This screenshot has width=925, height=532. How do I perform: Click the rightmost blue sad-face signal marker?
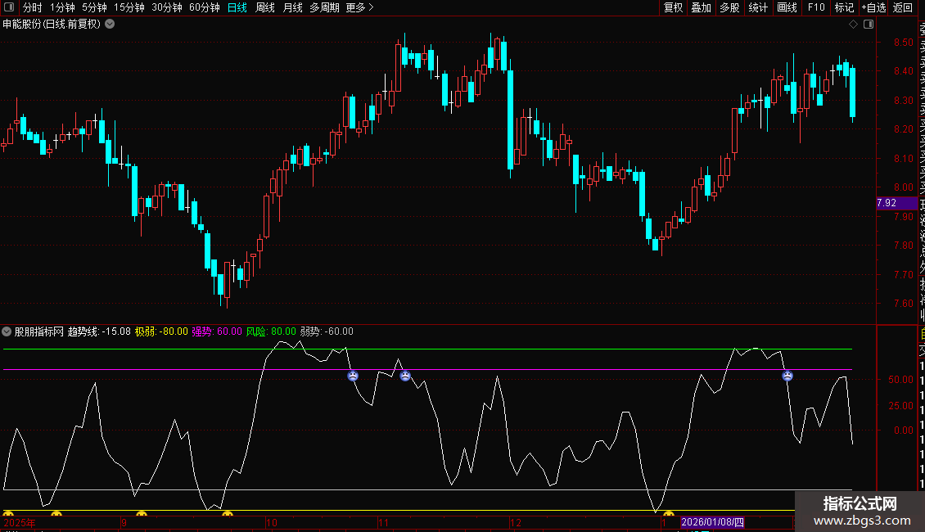(x=787, y=376)
